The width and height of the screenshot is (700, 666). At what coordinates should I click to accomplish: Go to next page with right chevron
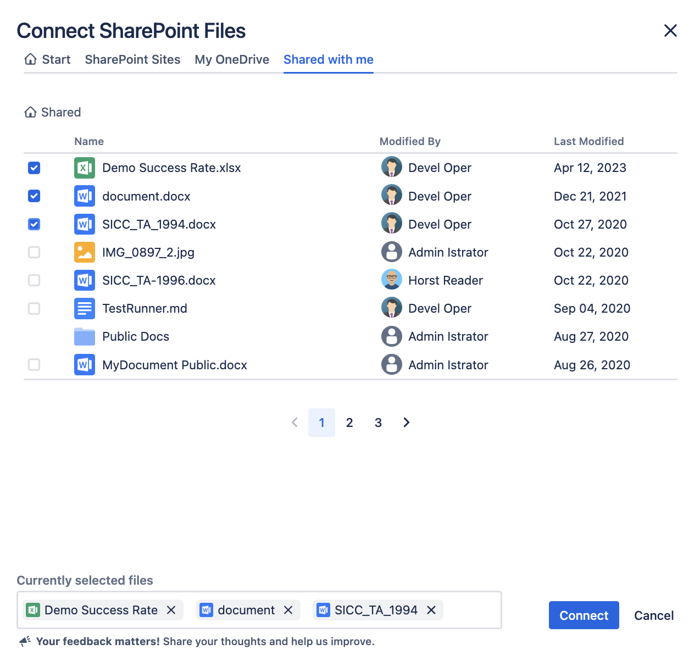(407, 423)
